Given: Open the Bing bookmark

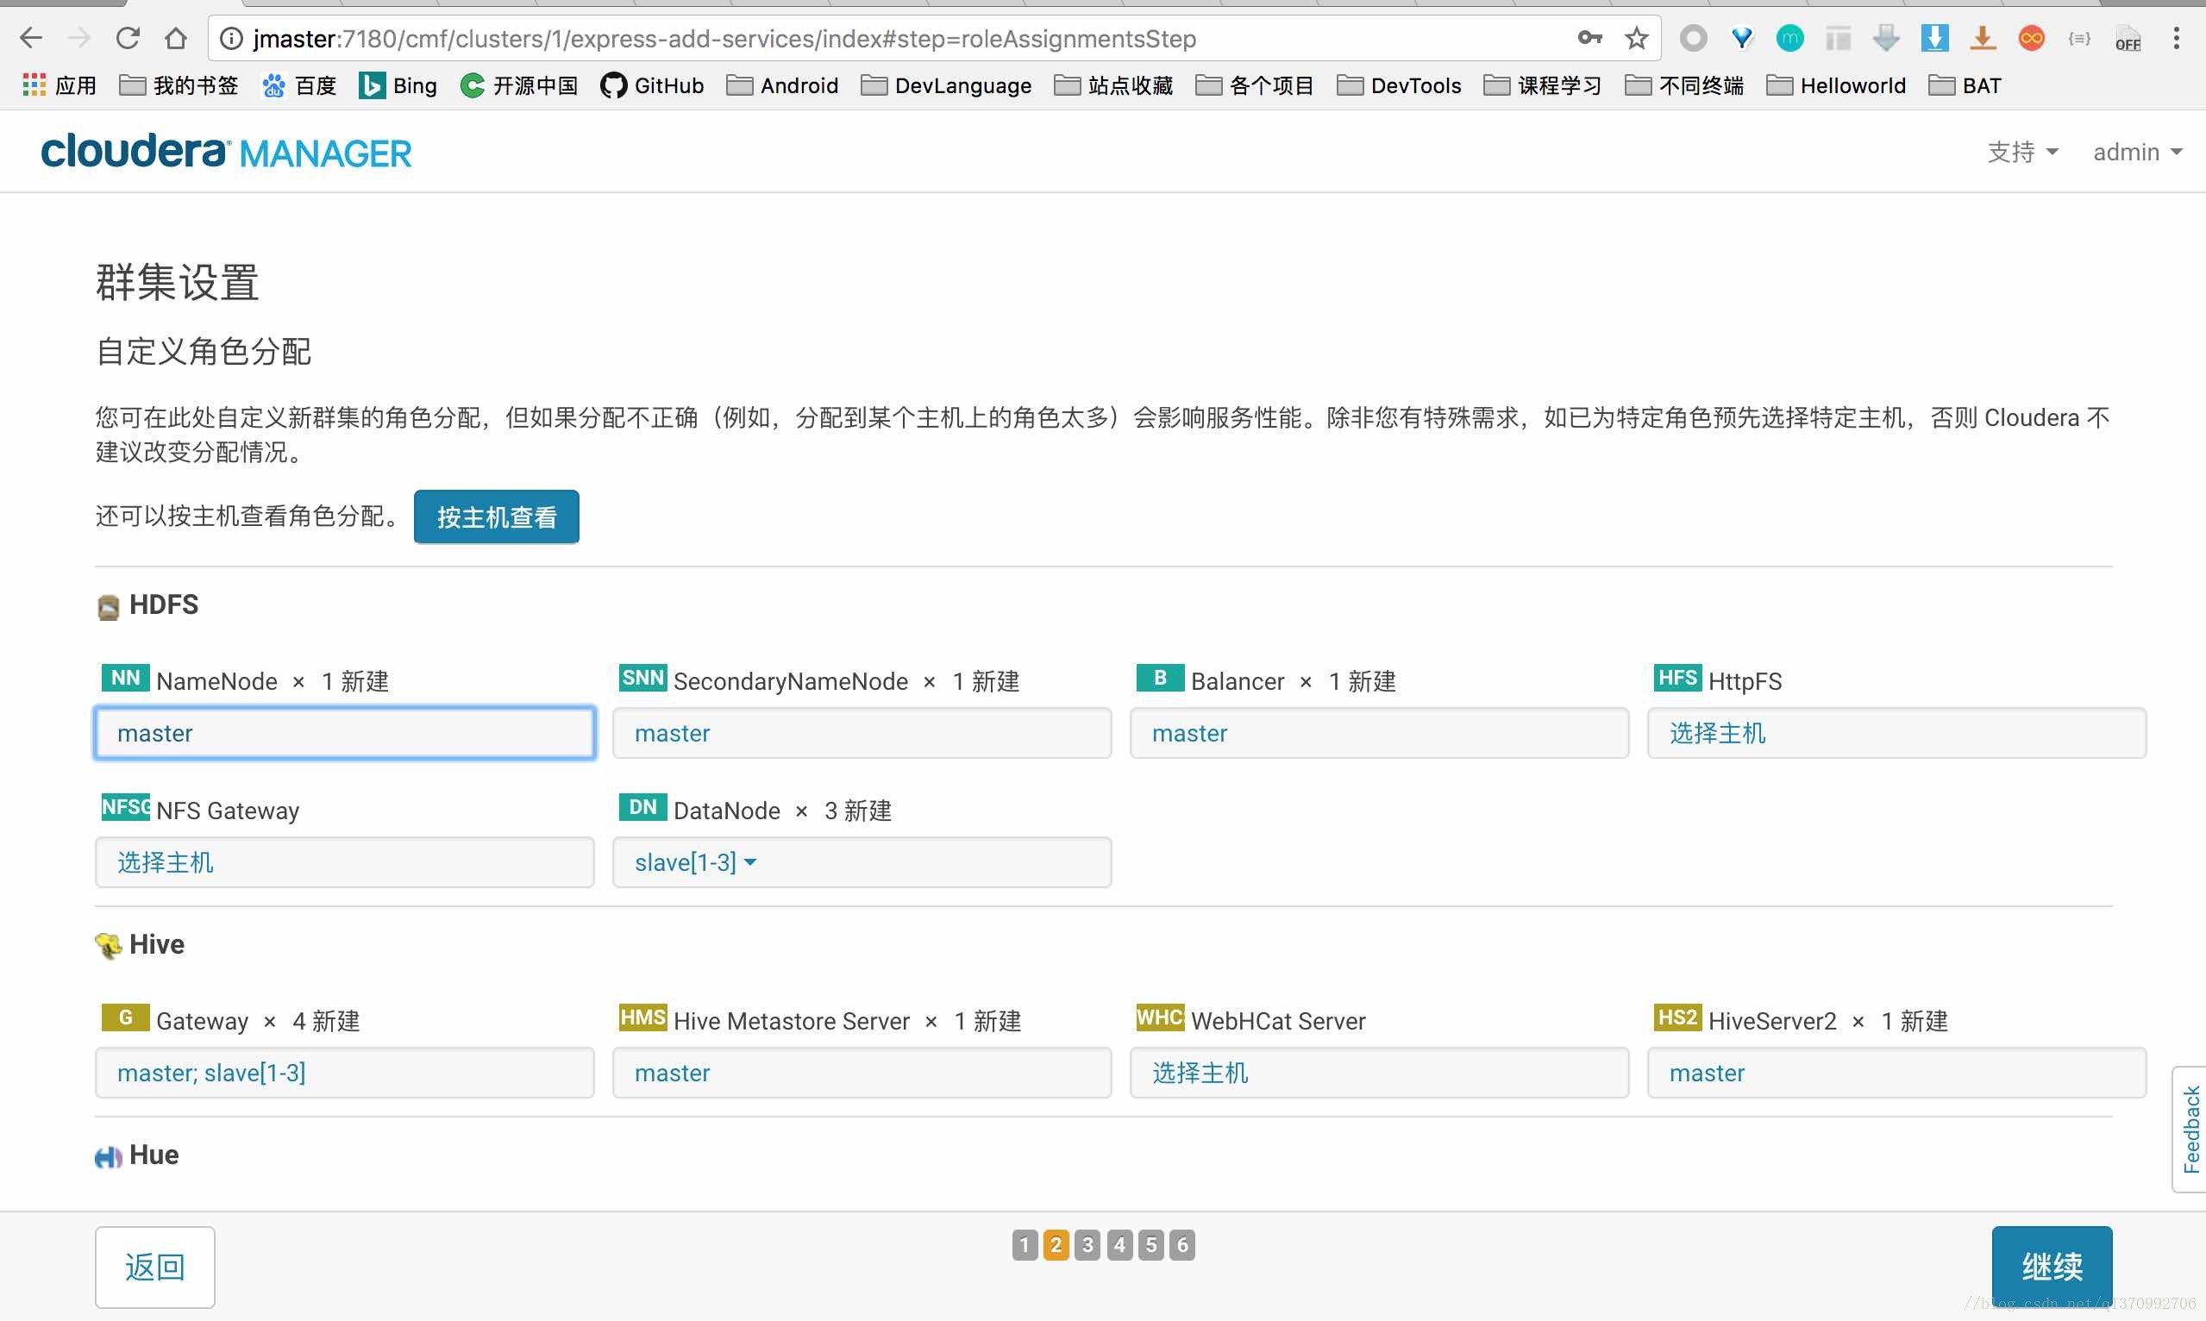Looking at the screenshot, I should (398, 85).
